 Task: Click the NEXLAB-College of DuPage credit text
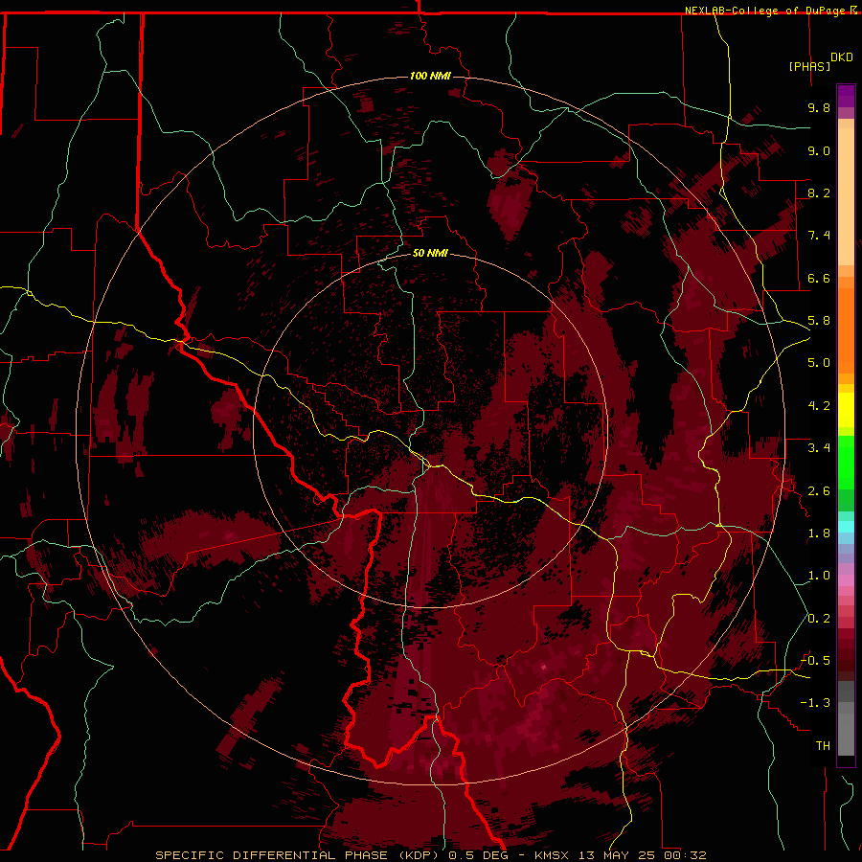[767, 11]
